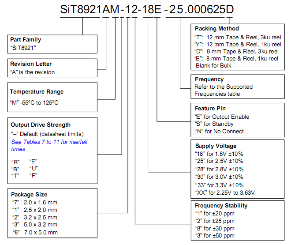Click "Refer to the Supported Frequencies table" text
Image resolution: width=291 pixels, height=245 pixels.
tap(224, 90)
